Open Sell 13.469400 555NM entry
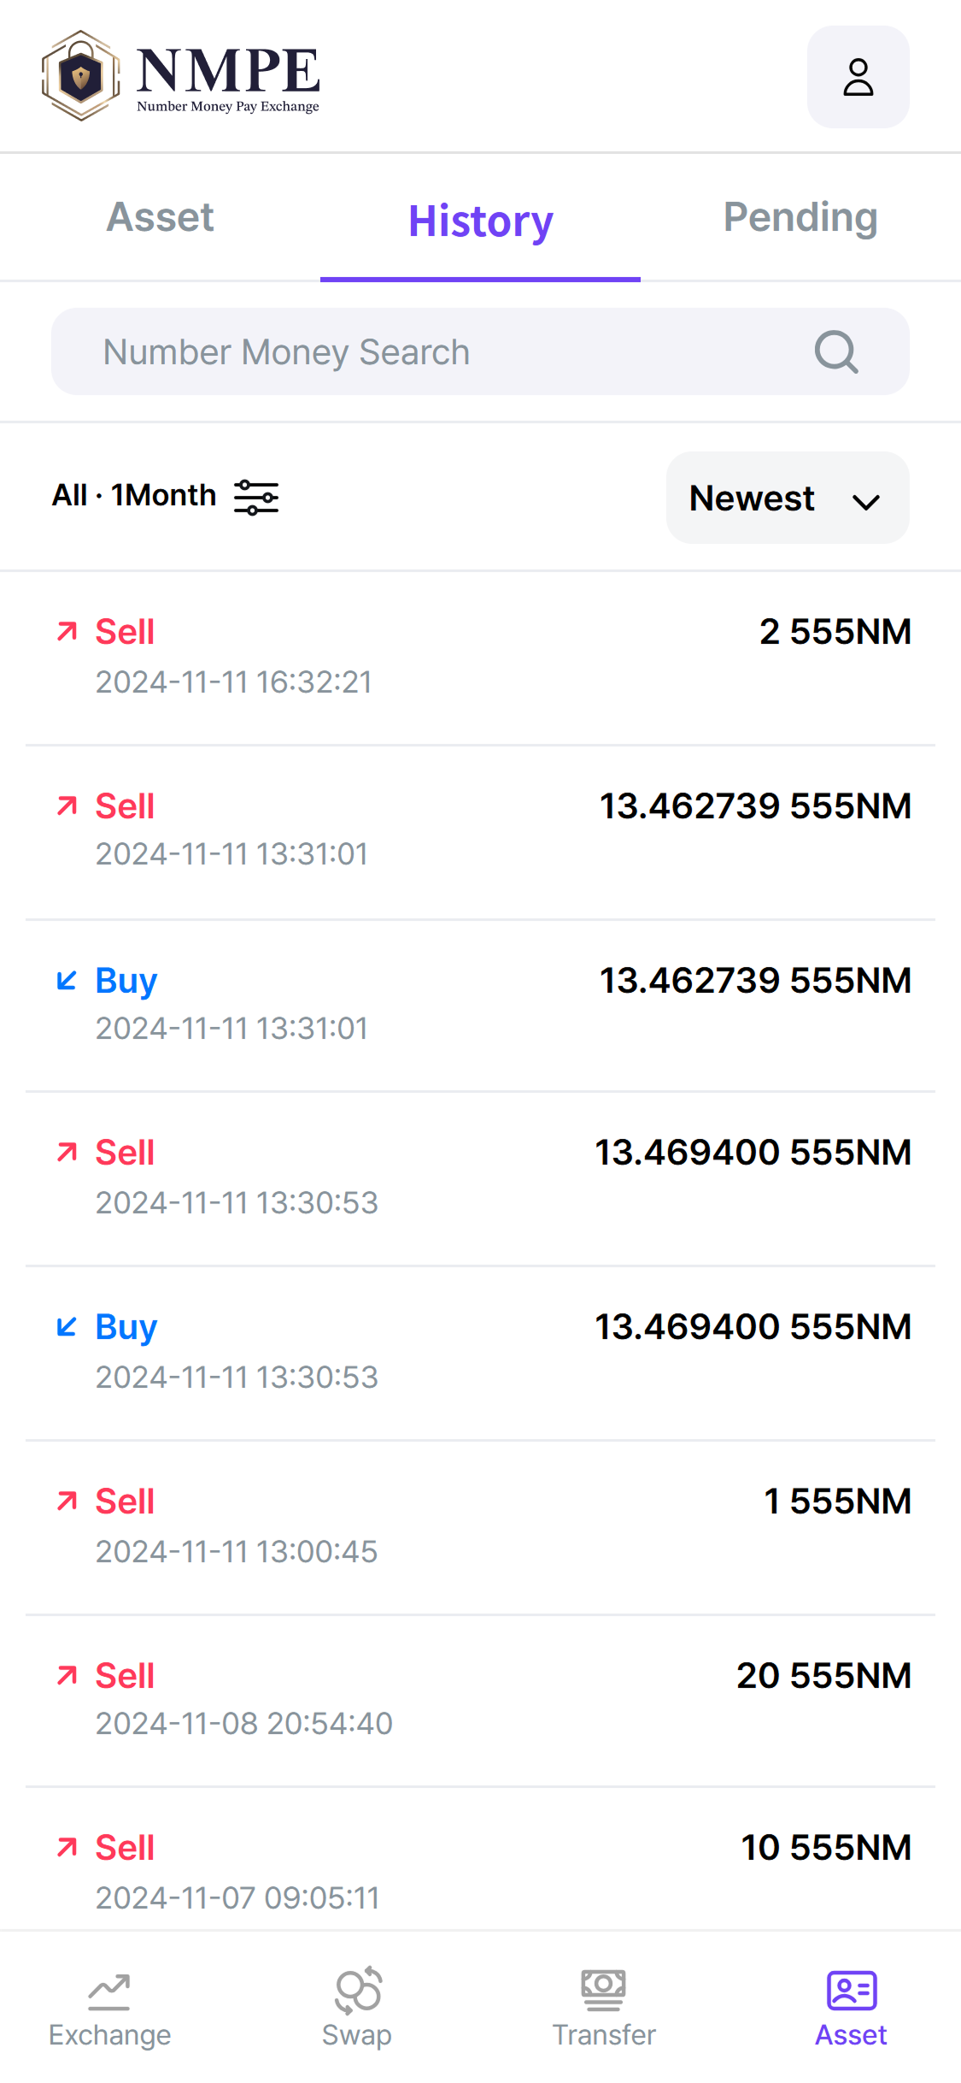Screen dimensions: 961x2083 (480, 1178)
